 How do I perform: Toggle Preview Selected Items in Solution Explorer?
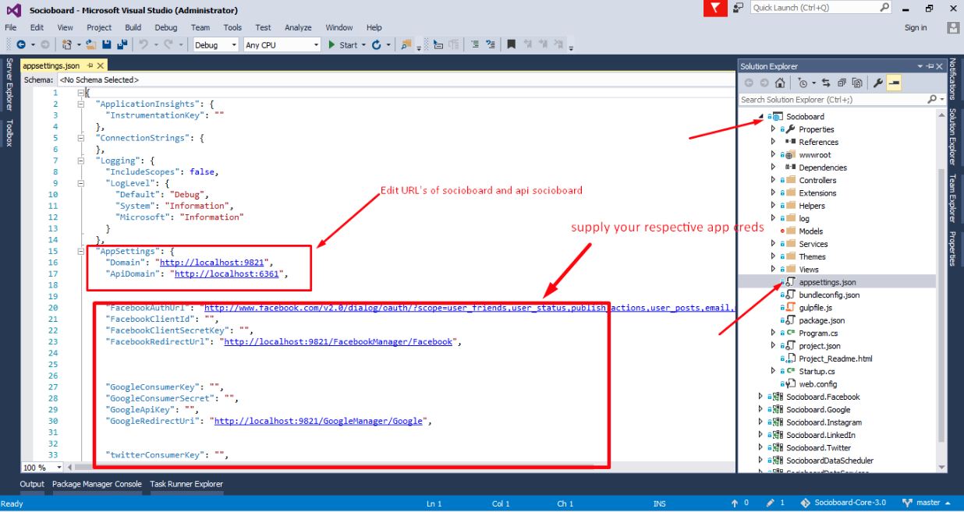coord(894,83)
